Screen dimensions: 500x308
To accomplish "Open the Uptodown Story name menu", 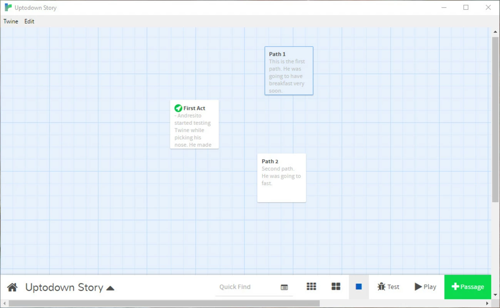I will click(64, 288).
